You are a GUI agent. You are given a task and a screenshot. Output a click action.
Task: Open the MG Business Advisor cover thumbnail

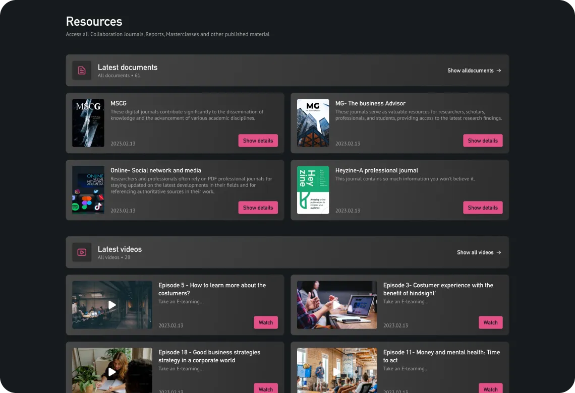click(x=313, y=123)
